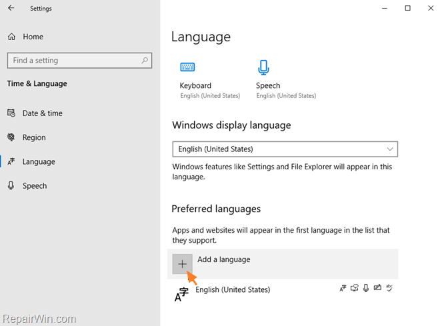This screenshot has width=440, height=326.
Task: Open the Speech English (United States) tile
Action: tap(286, 80)
